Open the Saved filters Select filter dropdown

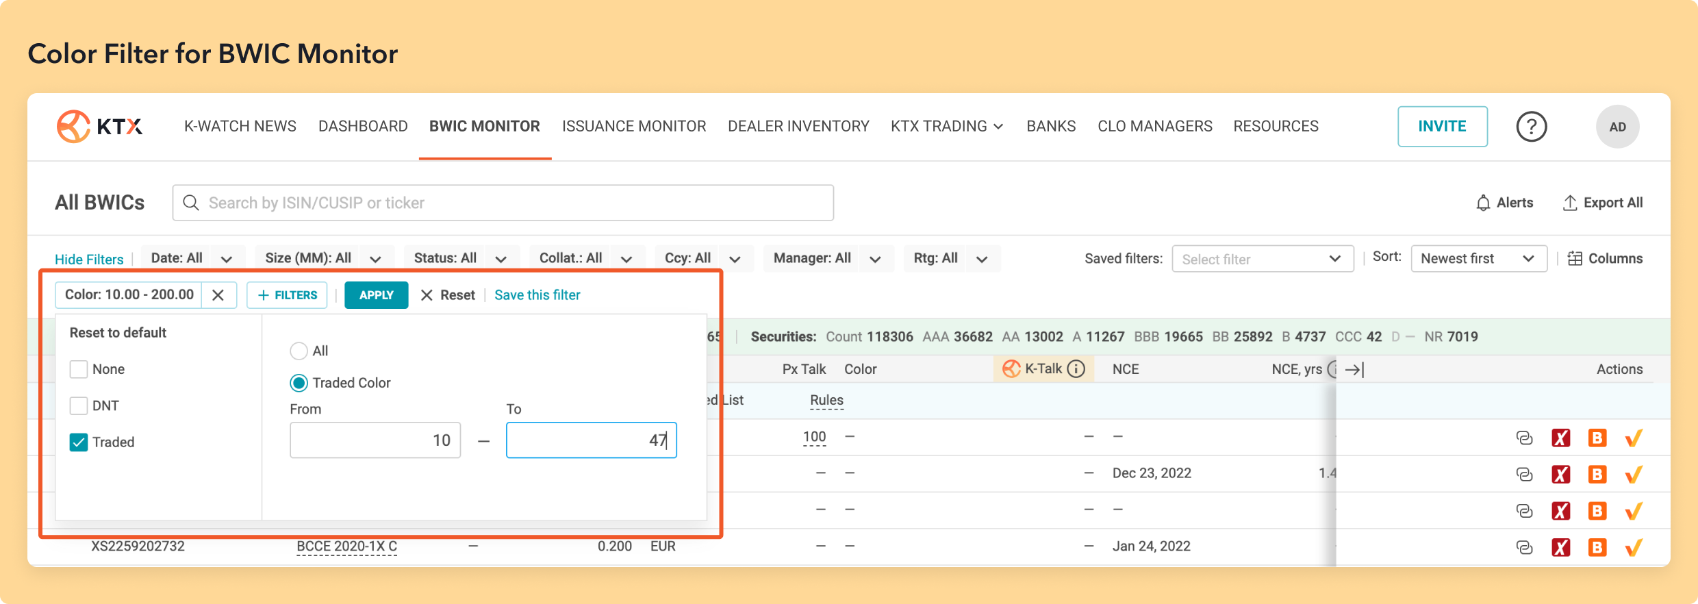(1262, 259)
